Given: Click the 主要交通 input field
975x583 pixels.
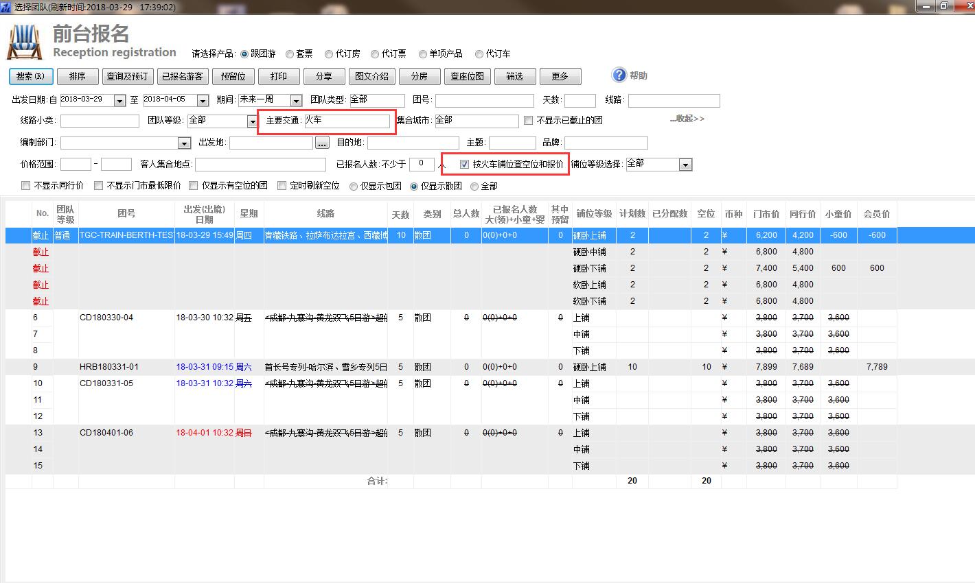Looking at the screenshot, I should (347, 121).
